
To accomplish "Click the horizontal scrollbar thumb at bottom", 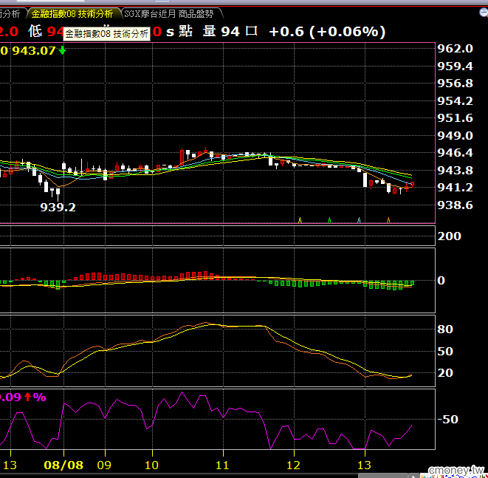I will [x=383, y=476].
